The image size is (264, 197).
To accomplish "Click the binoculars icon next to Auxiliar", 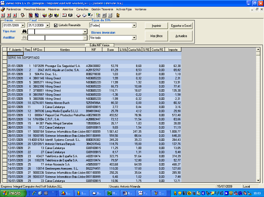I will pyautogui.click(x=24, y=37).
